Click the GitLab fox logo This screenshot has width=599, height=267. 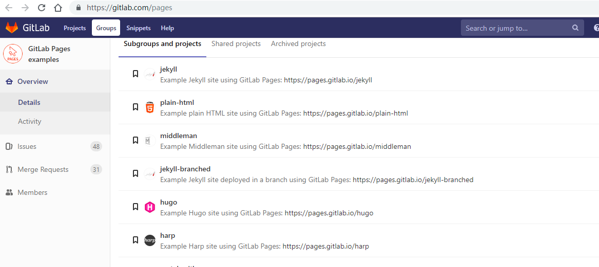(x=11, y=28)
